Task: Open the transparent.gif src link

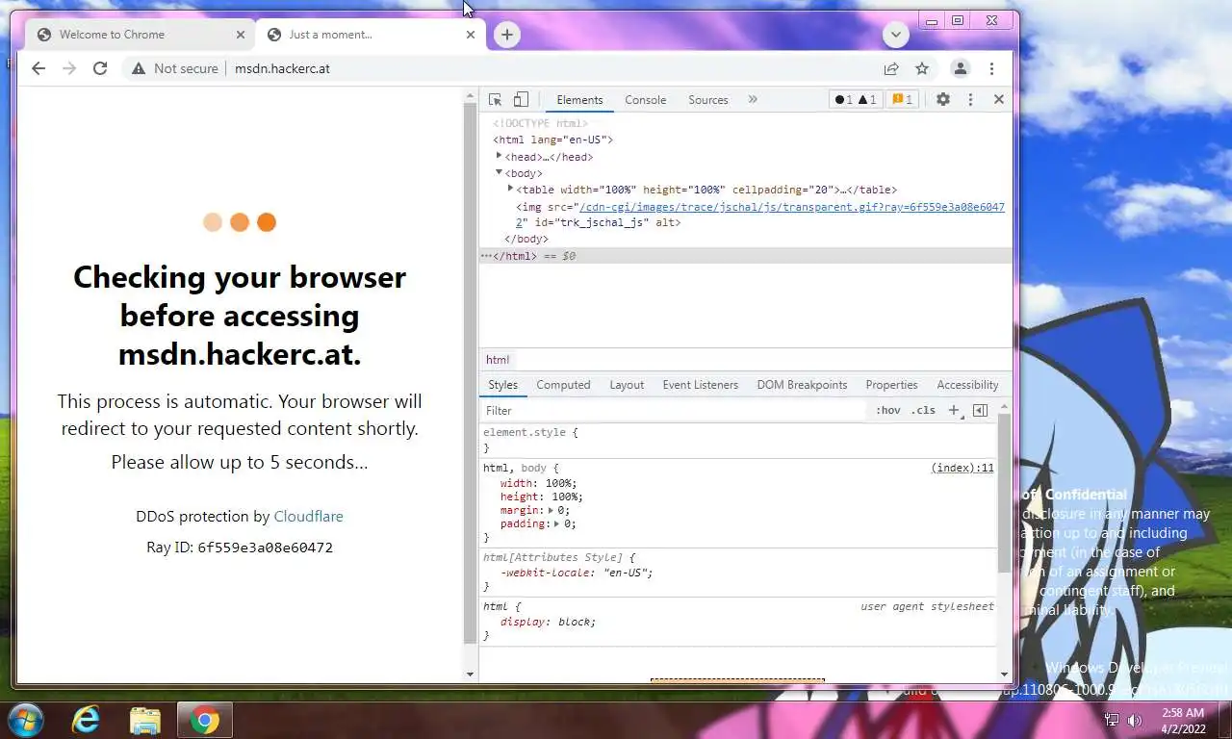Action: 790,207
